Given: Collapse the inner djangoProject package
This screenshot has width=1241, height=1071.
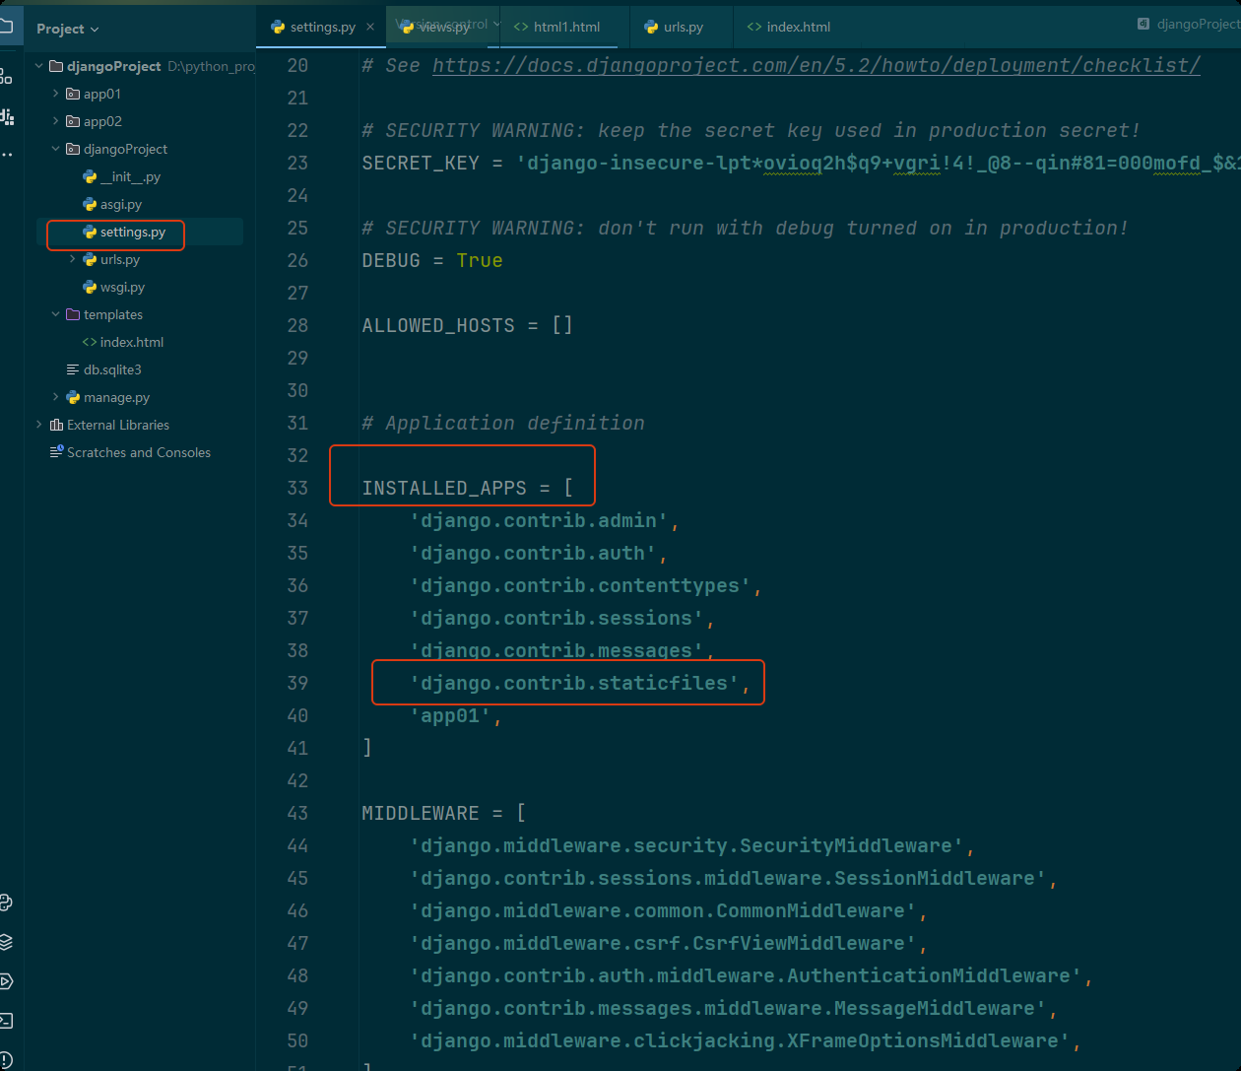Looking at the screenshot, I should 55,149.
